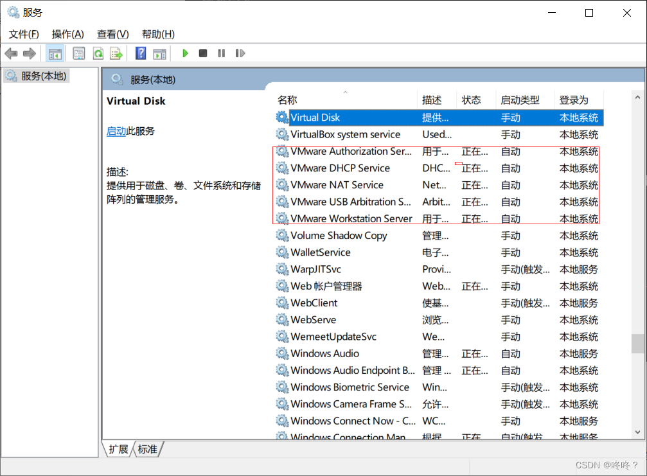Select the WemeetUpdateSvc row
The height and width of the screenshot is (476, 647).
click(x=439, y=337)
